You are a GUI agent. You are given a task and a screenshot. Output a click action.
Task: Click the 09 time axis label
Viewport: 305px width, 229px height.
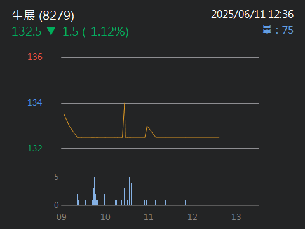(x=62, y=217)
